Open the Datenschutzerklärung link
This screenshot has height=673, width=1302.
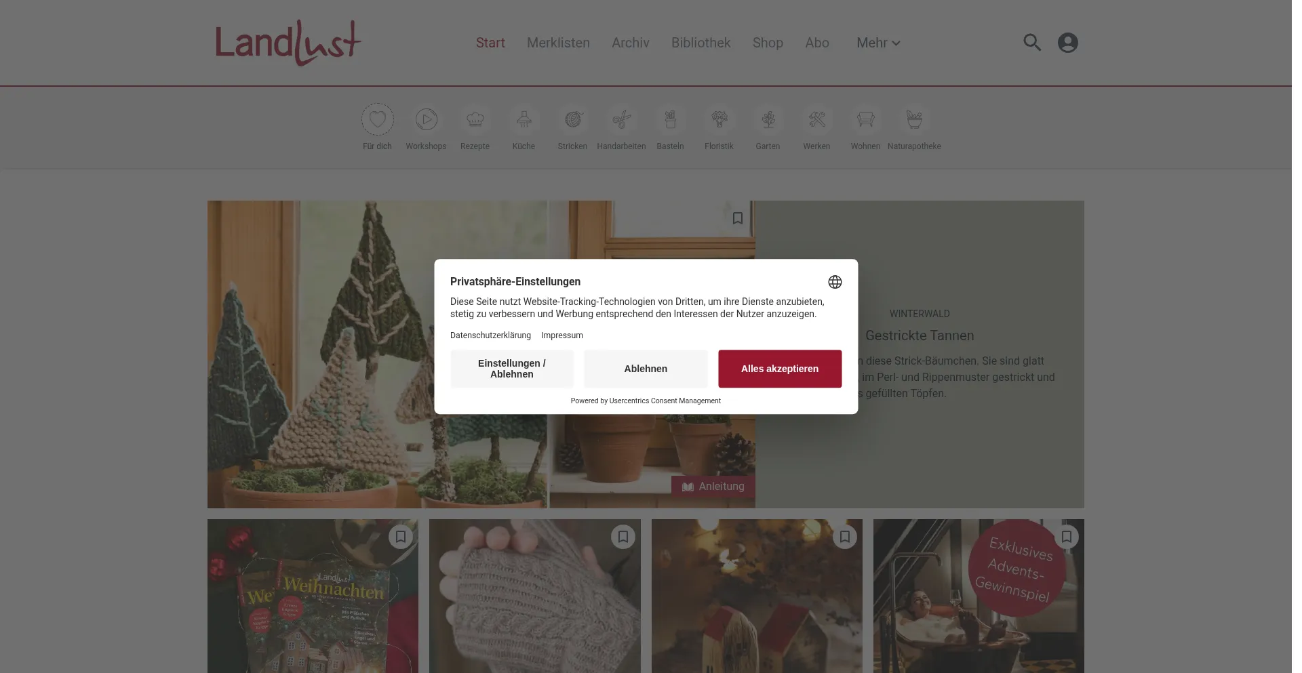pos(490,335)
